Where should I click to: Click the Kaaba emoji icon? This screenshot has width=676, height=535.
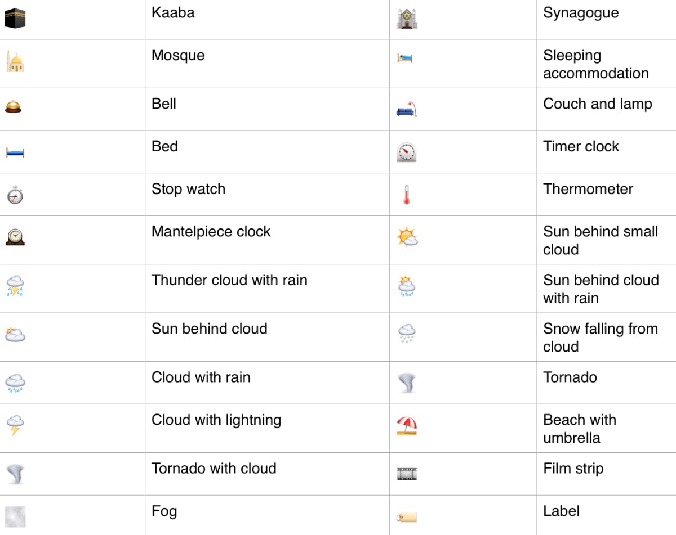pos(15,19)
